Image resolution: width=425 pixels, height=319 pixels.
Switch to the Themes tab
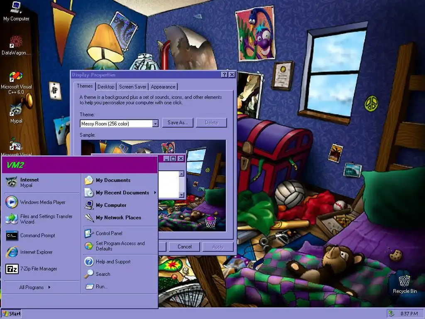click(85, 86)
